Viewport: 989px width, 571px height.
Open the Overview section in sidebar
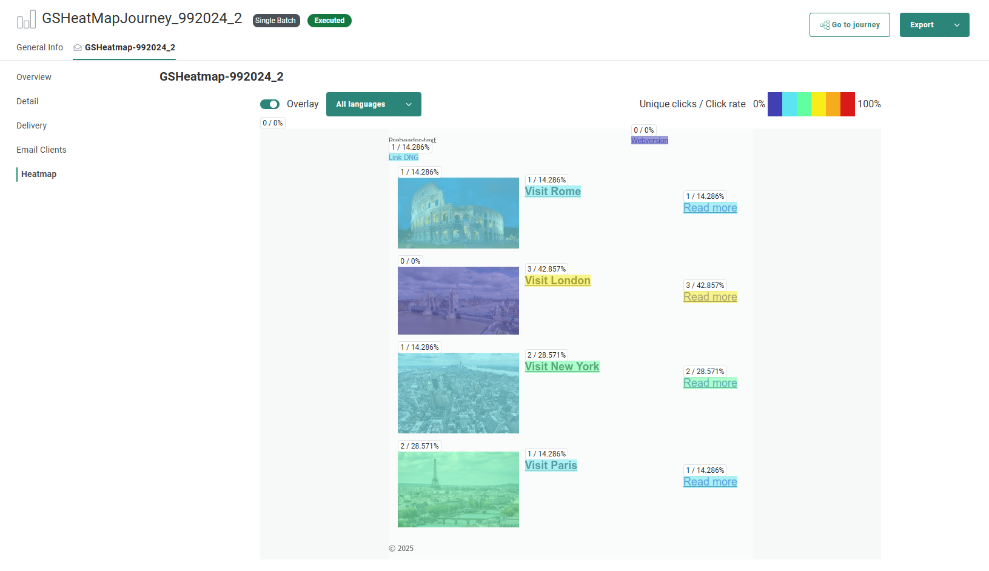click(x=34, y=77)
